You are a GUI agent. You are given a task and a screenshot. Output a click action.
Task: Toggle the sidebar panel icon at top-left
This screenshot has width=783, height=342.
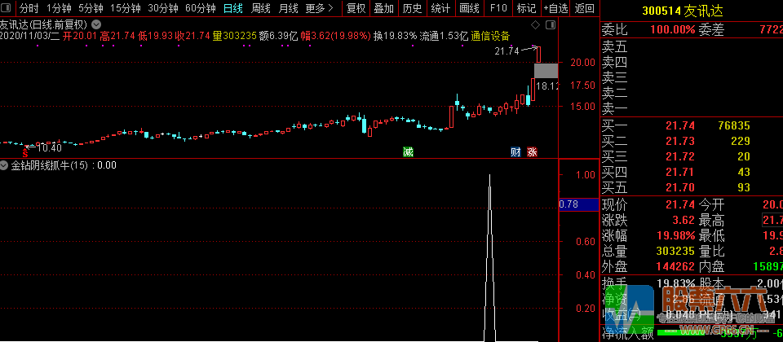point(7,8)
